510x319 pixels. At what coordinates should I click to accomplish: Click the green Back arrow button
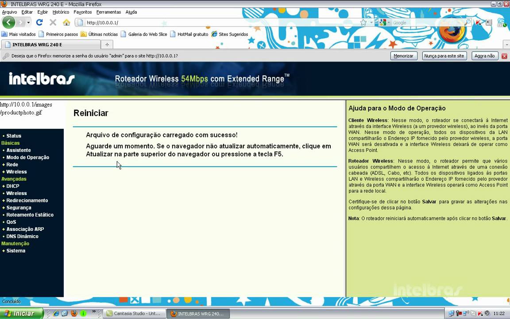click(8, 23)
